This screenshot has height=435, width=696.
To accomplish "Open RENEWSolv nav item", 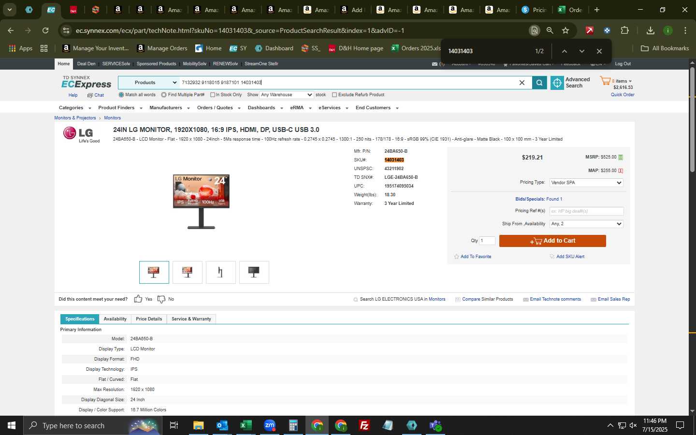I will click(225, 64).
